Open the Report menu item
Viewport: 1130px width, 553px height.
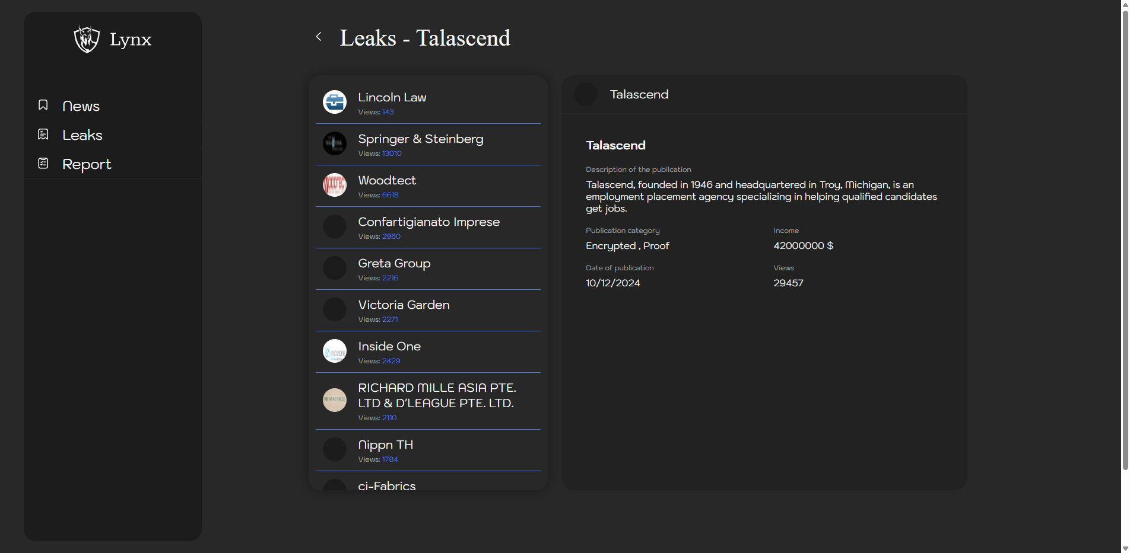(x=87, y=164)
